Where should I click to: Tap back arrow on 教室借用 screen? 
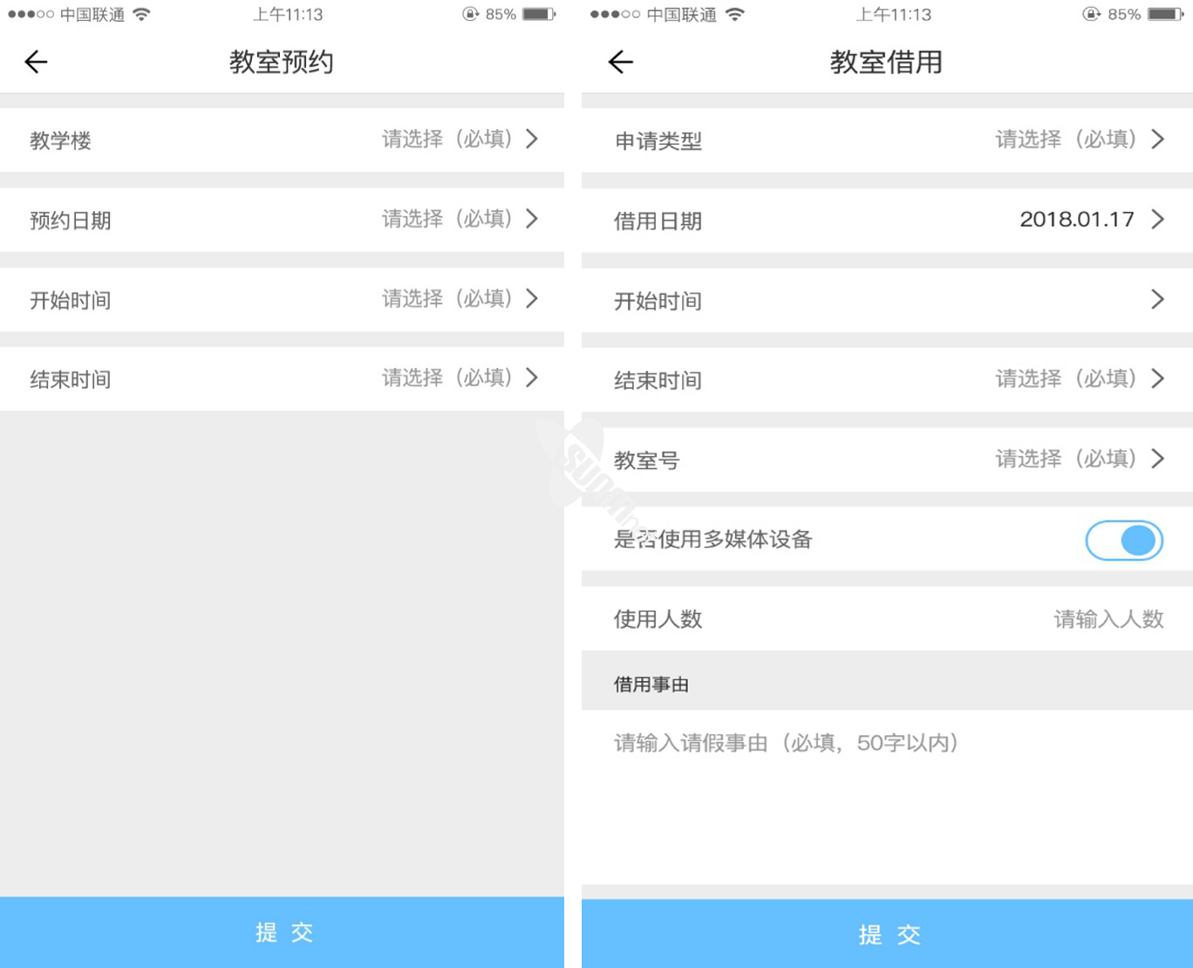pos(620,62)
